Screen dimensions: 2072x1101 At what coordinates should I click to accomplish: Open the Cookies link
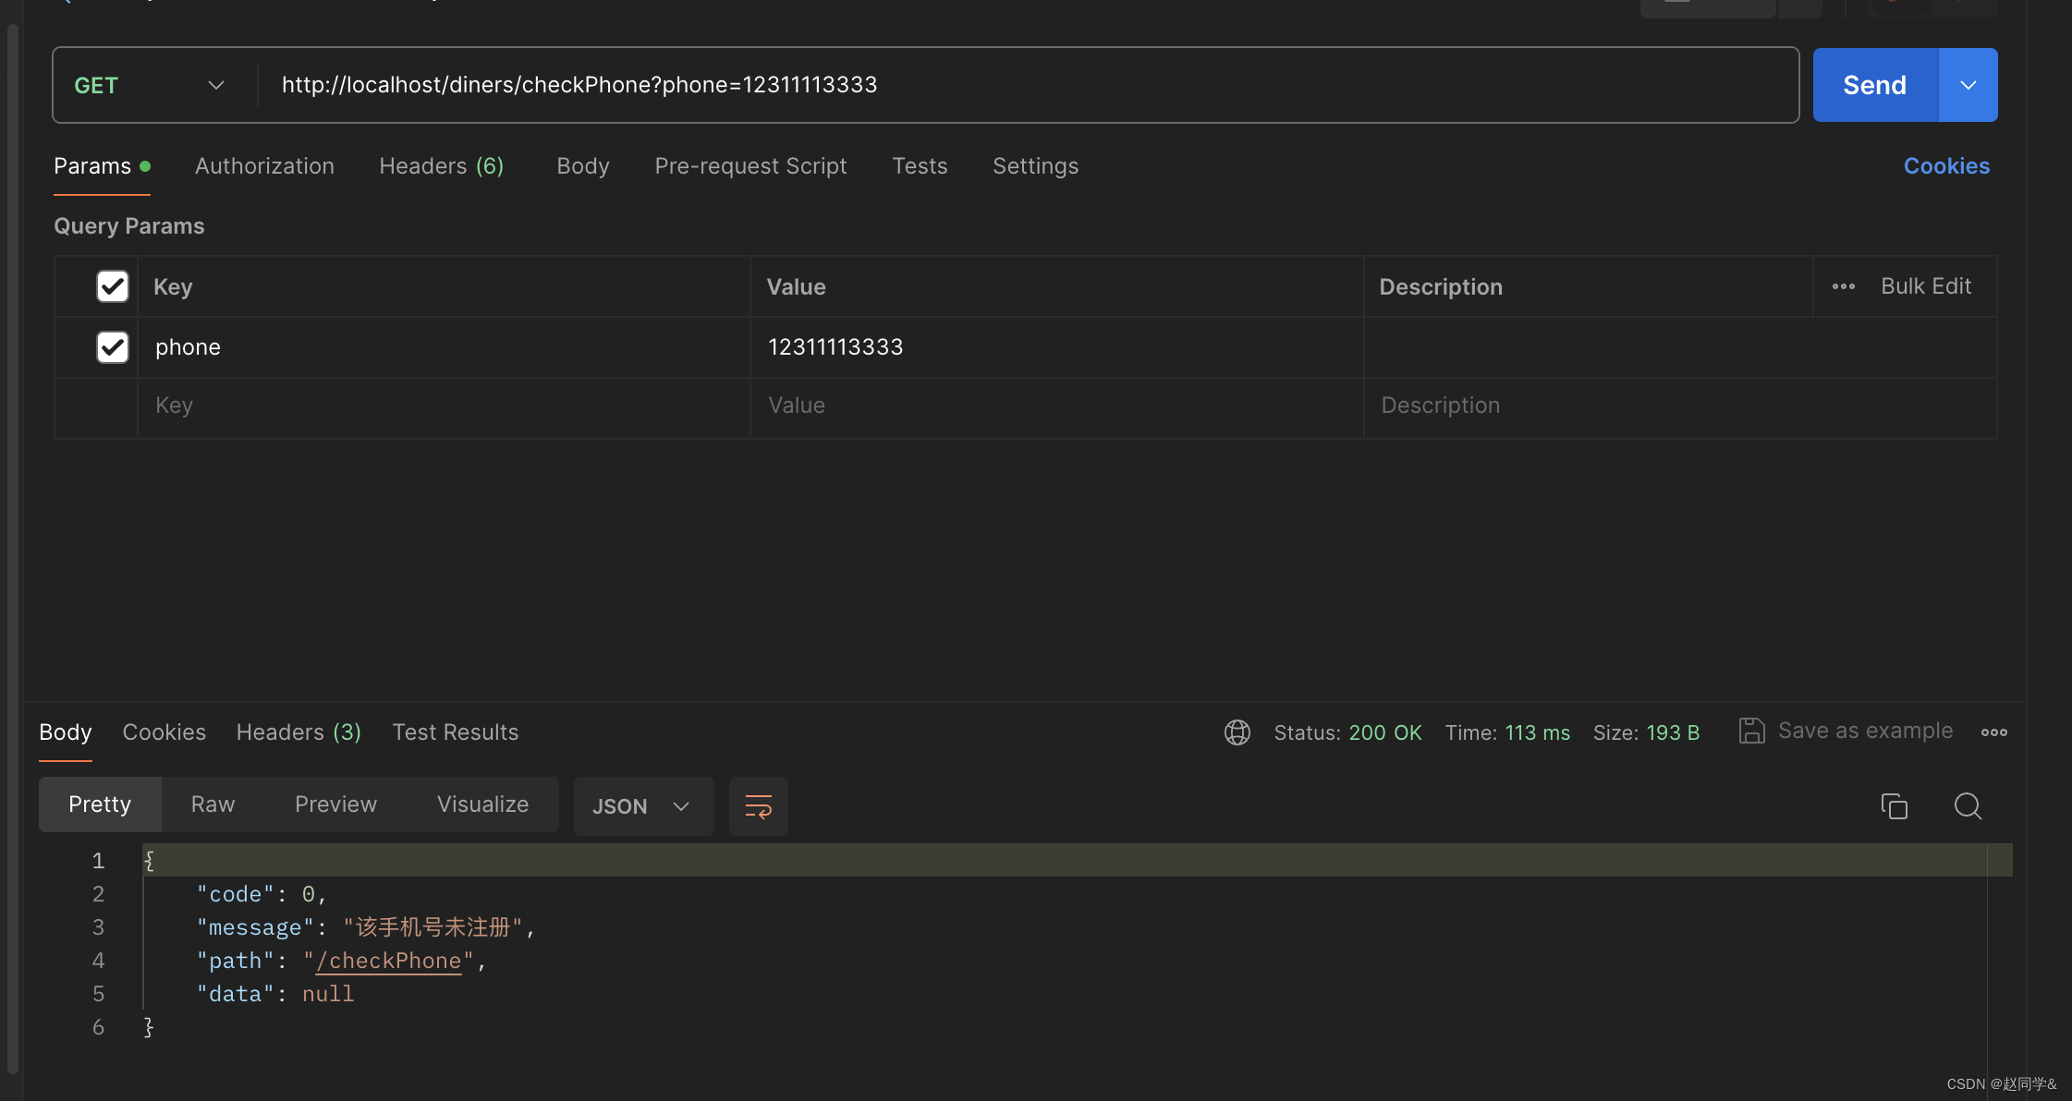pyautogui.click(x=1946, y=166)
